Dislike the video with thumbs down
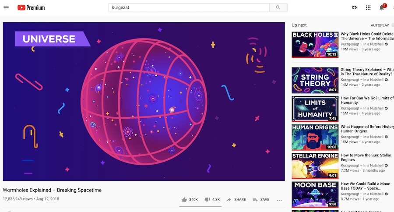Screen dimensions: 394x212 (x=212, y=199)
